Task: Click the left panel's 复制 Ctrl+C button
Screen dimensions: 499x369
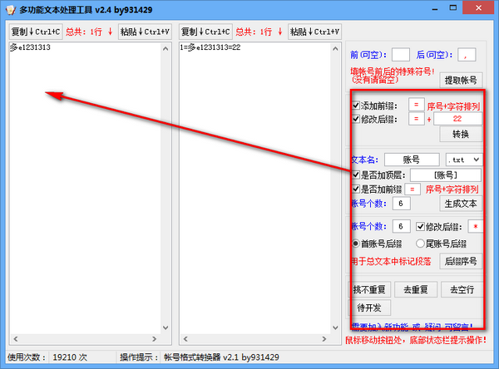Action: [34, 32]
